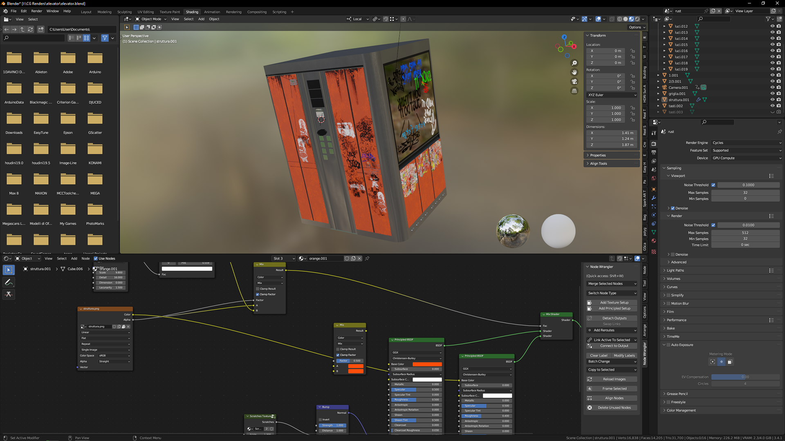Click the Add Principled Setup button
Screen dimensions: 785x441
[614, 309]
